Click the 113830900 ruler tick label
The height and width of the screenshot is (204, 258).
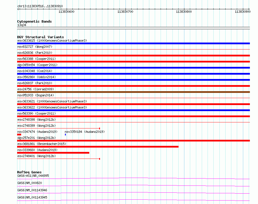click(x=243, y=12)
